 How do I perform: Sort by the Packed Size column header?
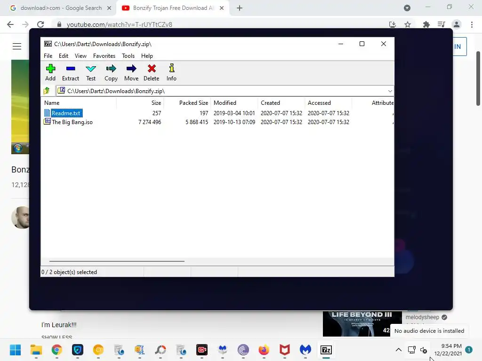click(187, 103)
